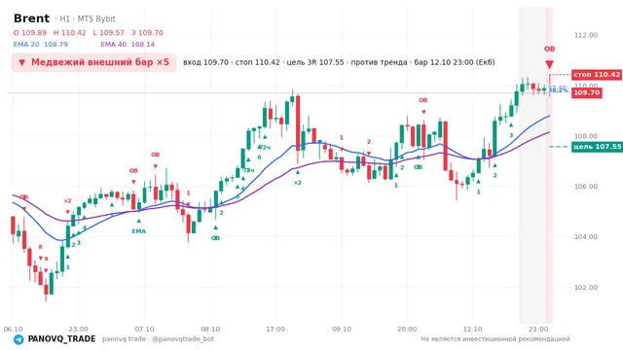The image size is (623, 350).
Task: Click the '07.10' date axis label
Action: tap(144, 329)
